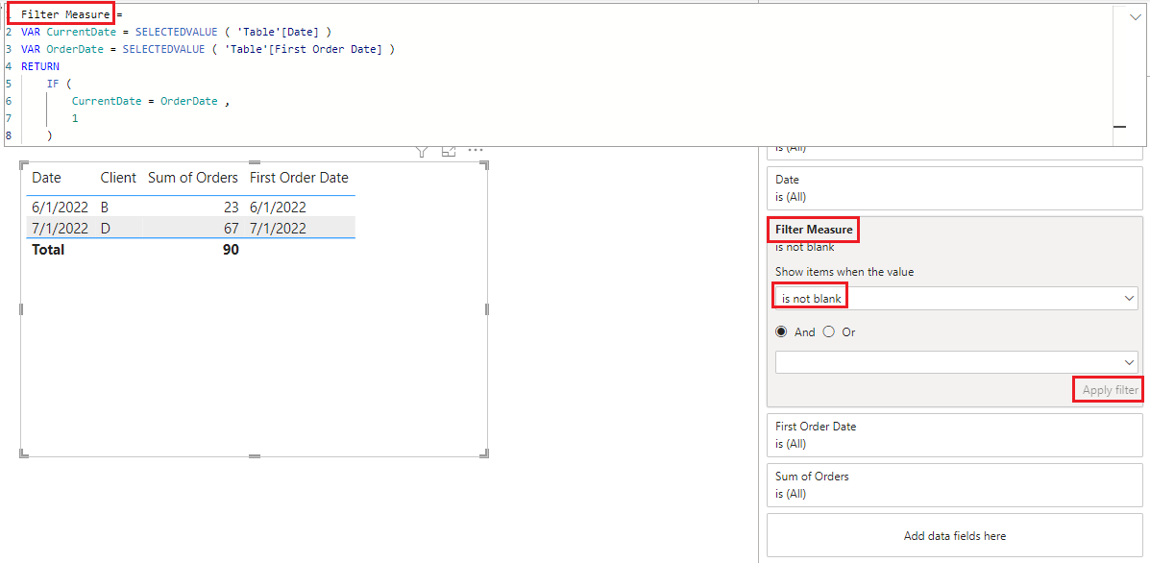Expand the Date filter card
This screenshot has height=563, width=1150.
(954, 187)
